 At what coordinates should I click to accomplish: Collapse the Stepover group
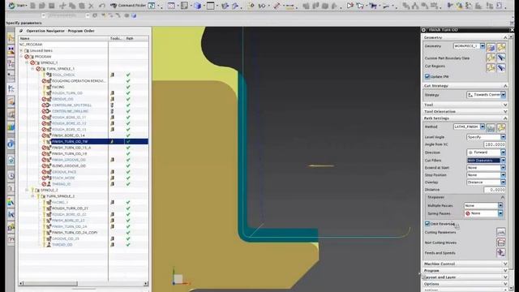(503, 197)
